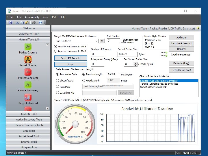Expand the Target Address hostname dropdown

[x=97, y=41]
